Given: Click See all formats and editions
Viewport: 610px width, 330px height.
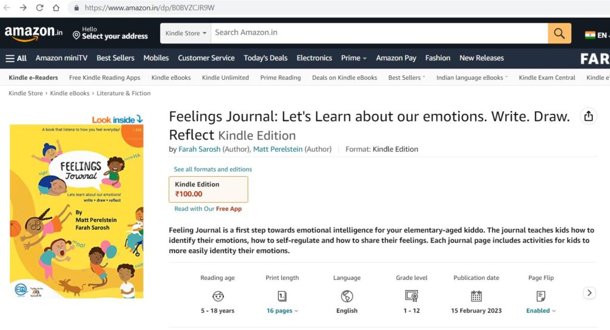Looking at the screenshot, I should (x=213, y=169).
